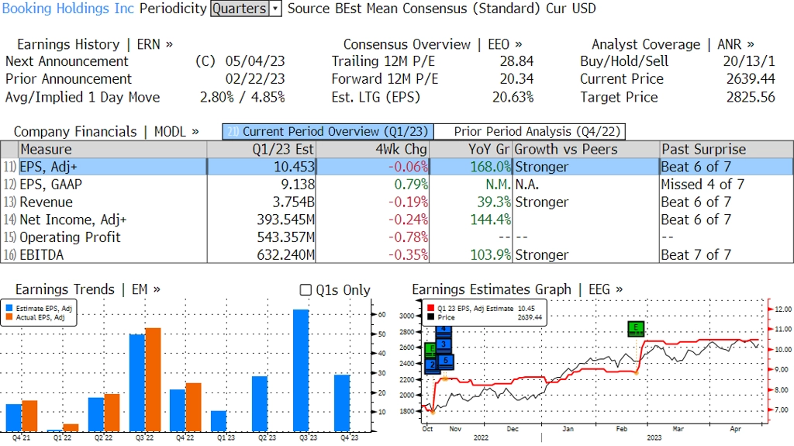Image resolution: width=794 pixels, height=446 pixels.
Task: Click the Avg/Implied 1 Day Move value
Action: [x=243, y=97]
